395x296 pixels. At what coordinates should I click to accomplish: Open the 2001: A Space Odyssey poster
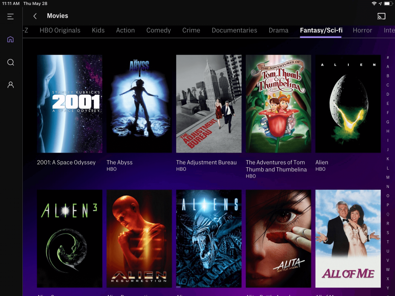pyautogui.click(x=69, y=104)
